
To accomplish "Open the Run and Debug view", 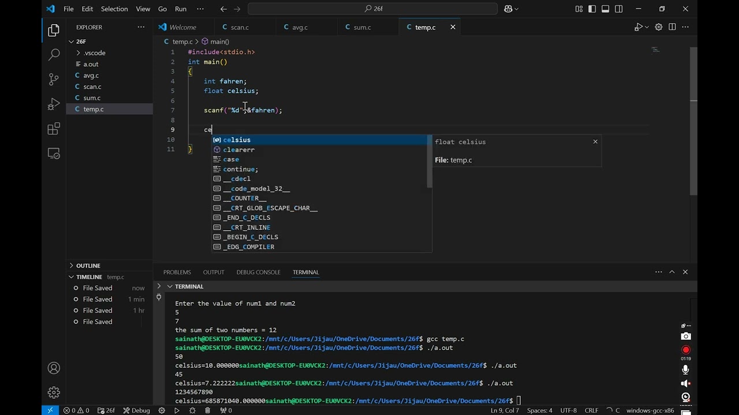I will click(x=54, y=104).
